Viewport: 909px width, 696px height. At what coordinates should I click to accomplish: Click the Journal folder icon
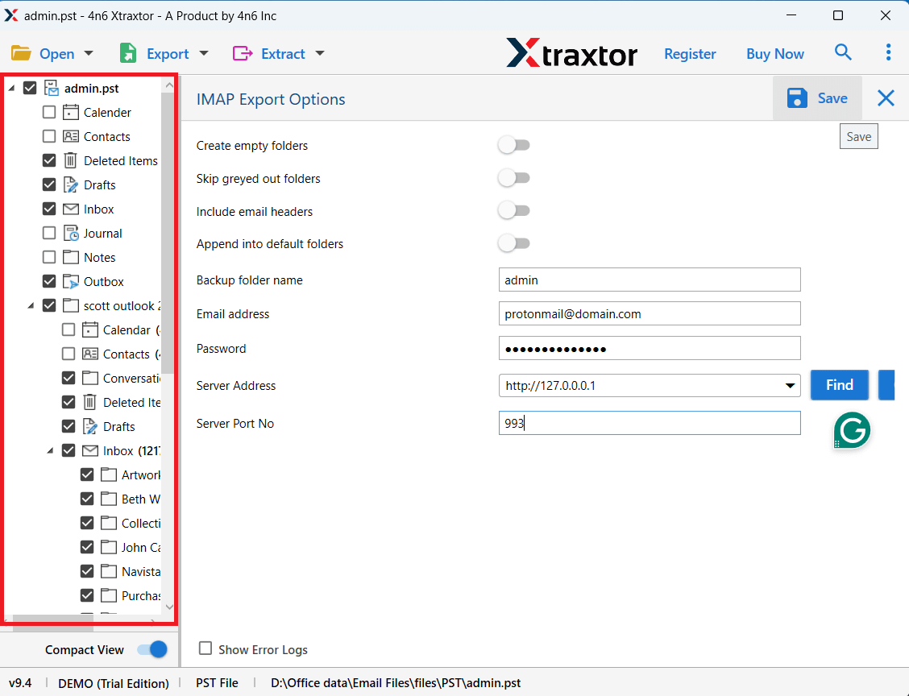[71, 233]
